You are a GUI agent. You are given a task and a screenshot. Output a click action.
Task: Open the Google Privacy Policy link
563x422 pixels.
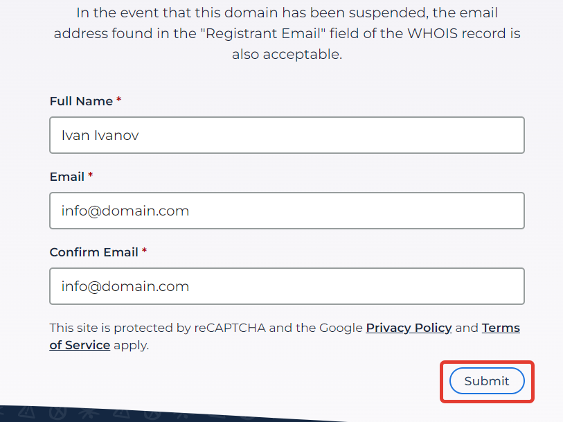point(409,328)
